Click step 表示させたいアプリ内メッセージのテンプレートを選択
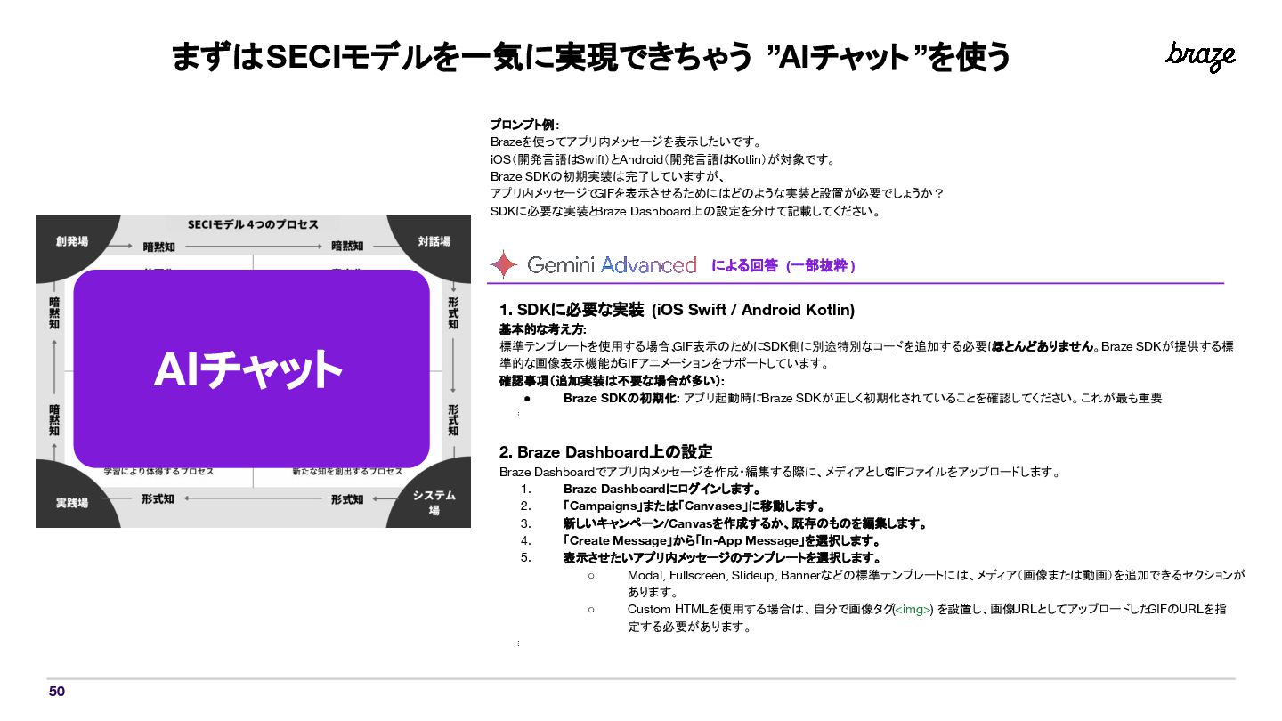Screen dimensions: 1282x721 pyautogui.click(x=722, y=558)
